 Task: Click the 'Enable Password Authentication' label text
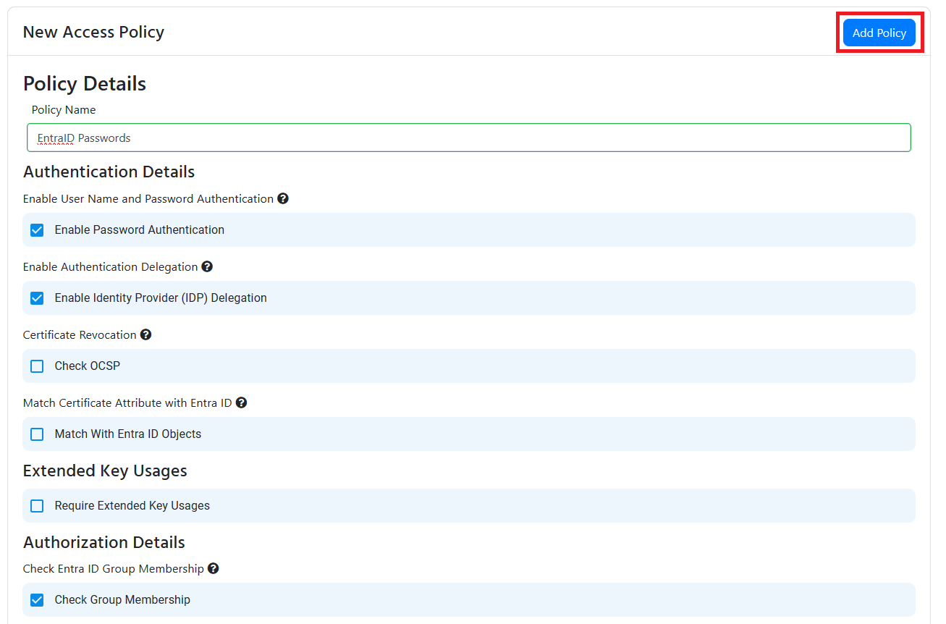coord(140,230)
